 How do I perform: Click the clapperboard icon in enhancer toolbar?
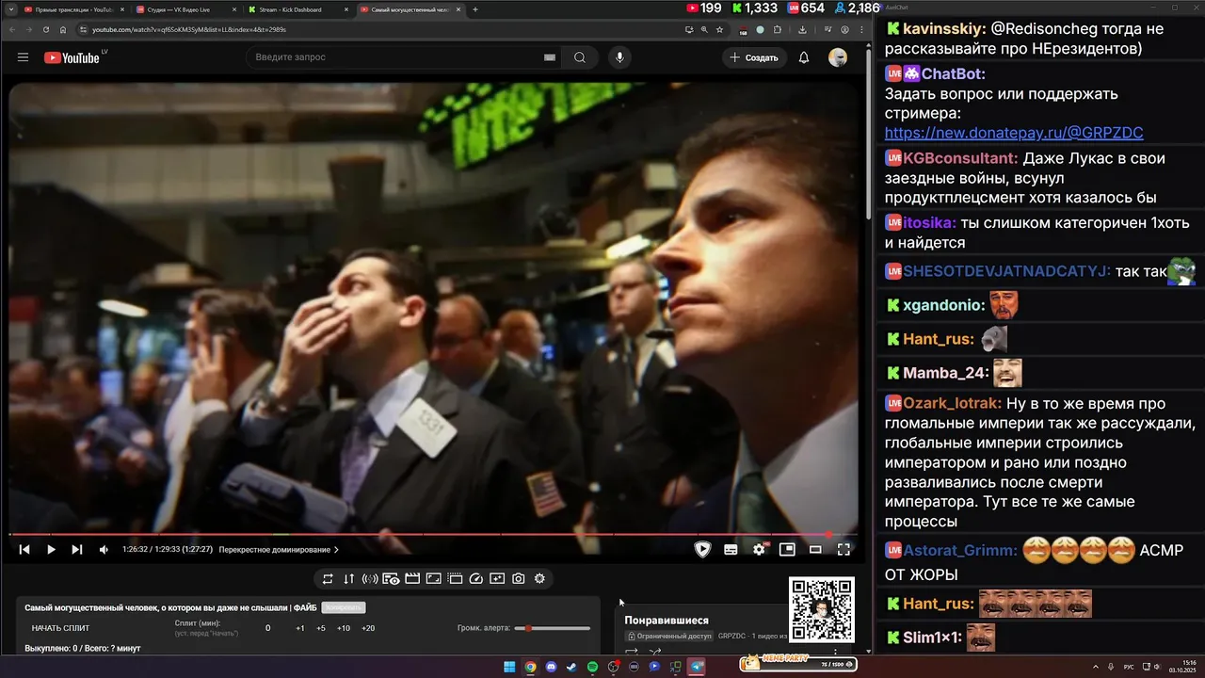(412, 579)
